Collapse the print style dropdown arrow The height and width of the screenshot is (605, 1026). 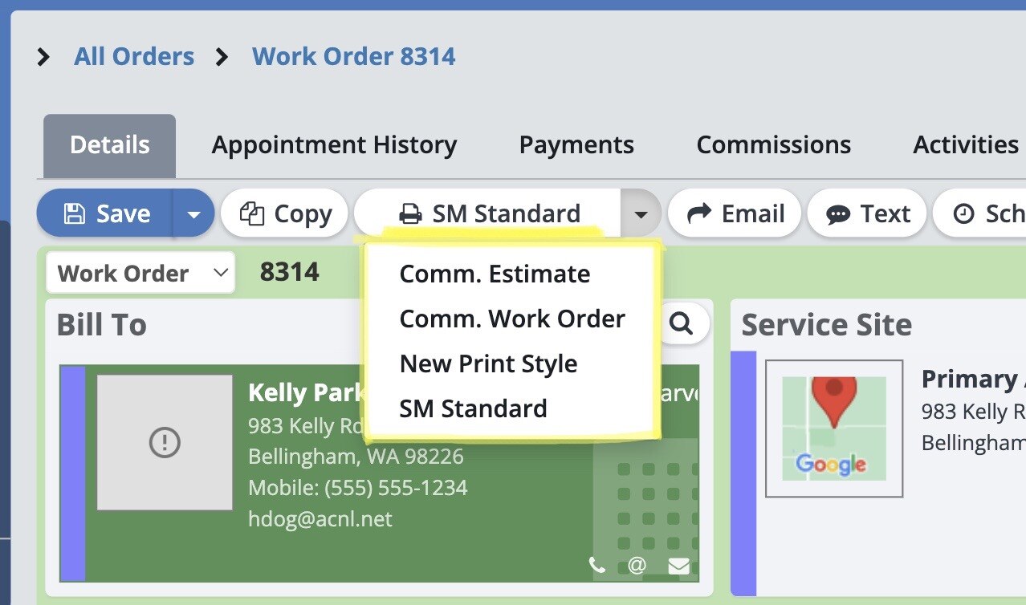pos(640,214)
